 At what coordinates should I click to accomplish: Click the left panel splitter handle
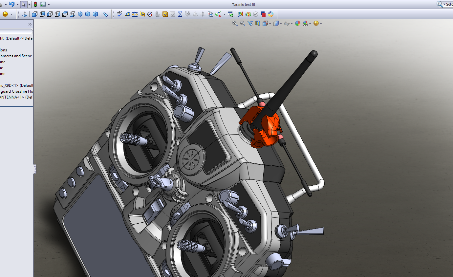click(35, 169)
